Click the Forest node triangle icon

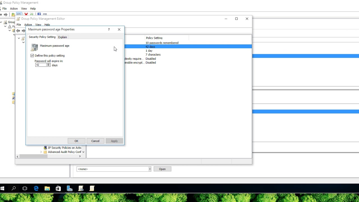10,26
